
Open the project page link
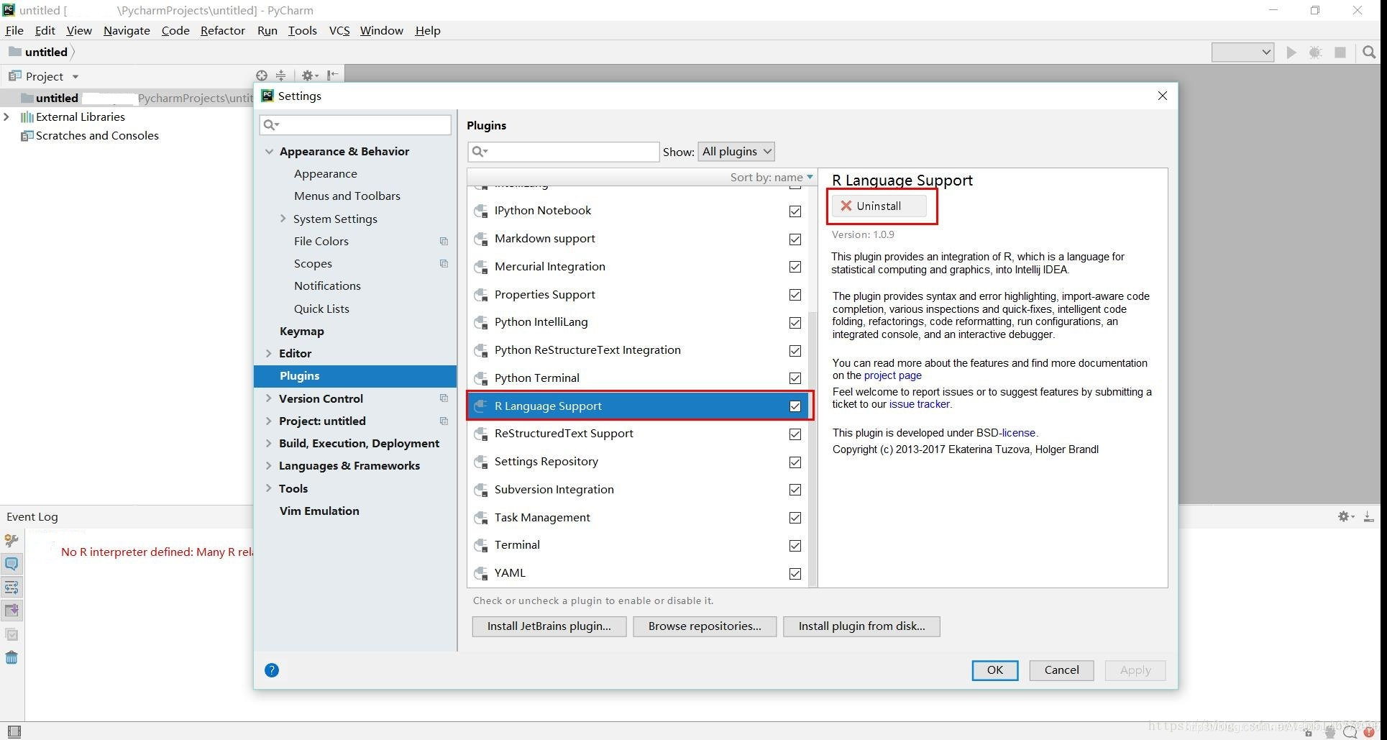[892, 375]
